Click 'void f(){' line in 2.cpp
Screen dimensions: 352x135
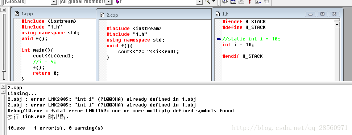120,46
